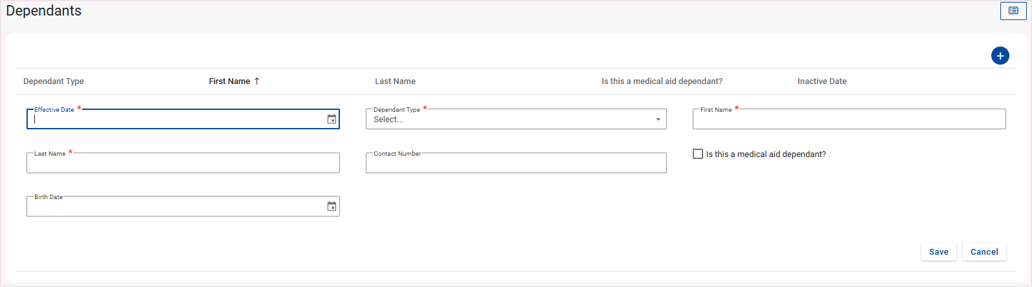
Task: Expand the Dependant Type select field
Action: (511, 120)
